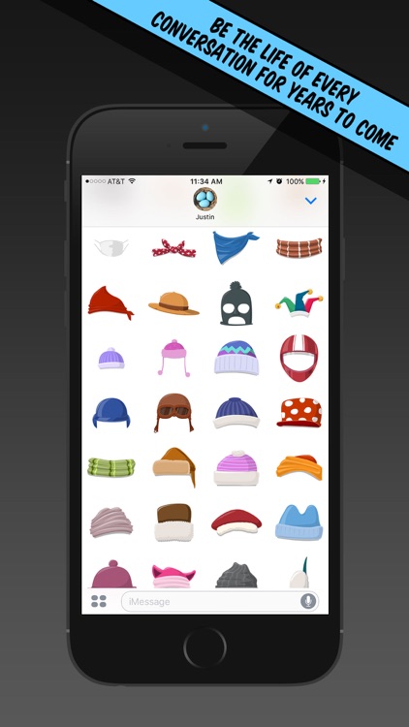Screen dimensions: 409x727
Task: Pick the blue earflap cap sticker
Action: [x=111, y=412]
